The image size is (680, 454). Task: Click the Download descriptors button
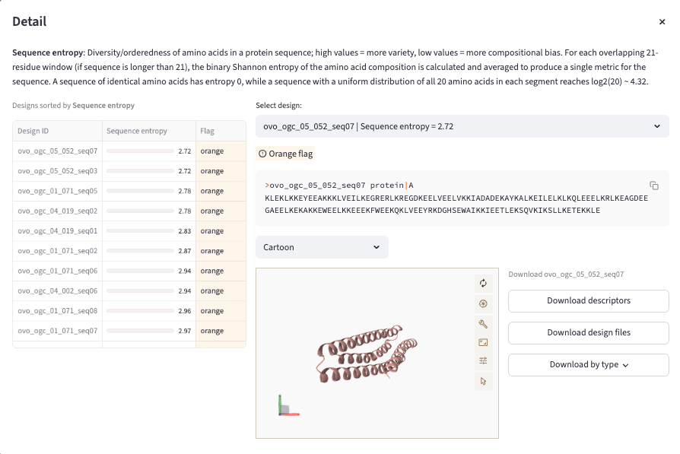(x=588, y=301)
